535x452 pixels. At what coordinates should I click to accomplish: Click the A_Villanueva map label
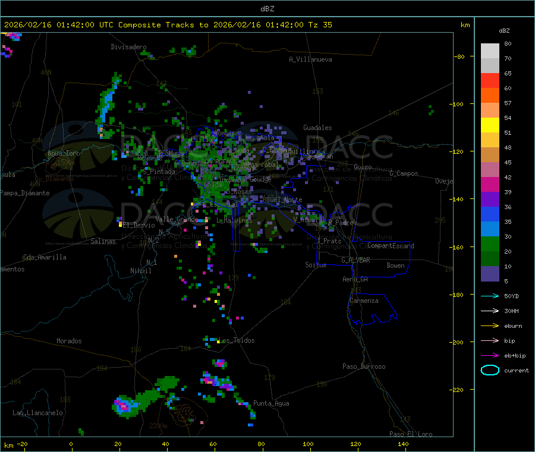click(x=310, y=59)
